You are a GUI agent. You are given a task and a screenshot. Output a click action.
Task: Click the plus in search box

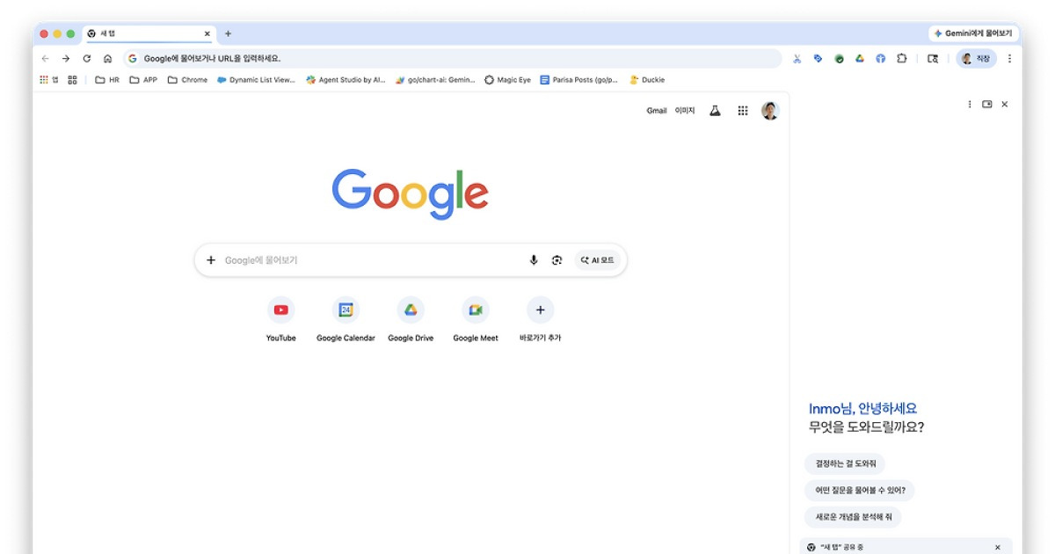pos(211,260)
